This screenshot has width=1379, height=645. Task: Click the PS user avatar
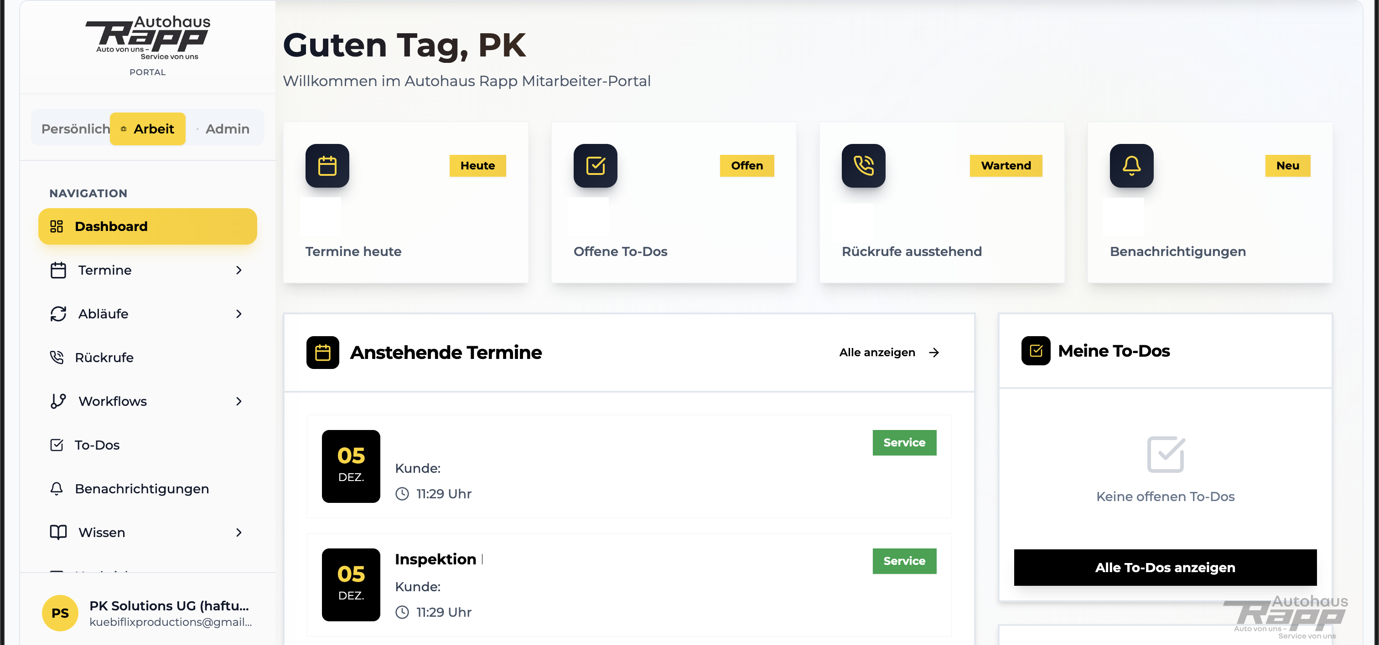point(60,613)
